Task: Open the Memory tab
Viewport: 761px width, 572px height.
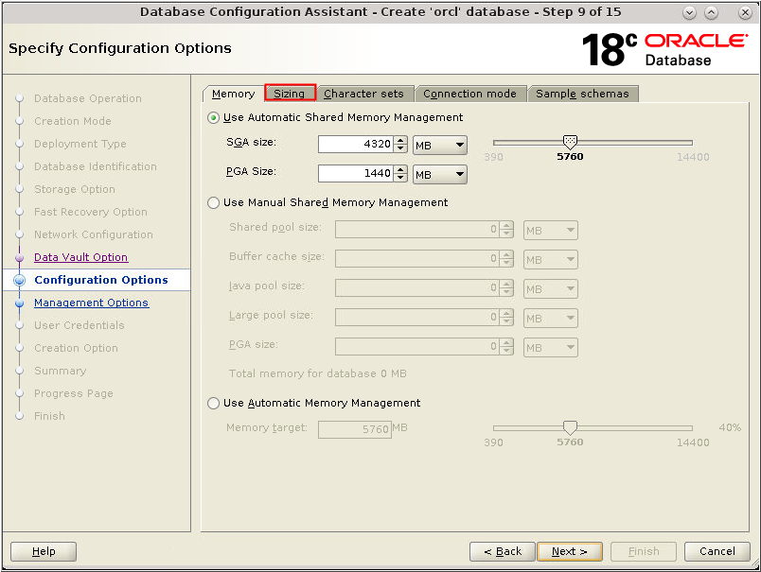Action: (x=234, y=94)
